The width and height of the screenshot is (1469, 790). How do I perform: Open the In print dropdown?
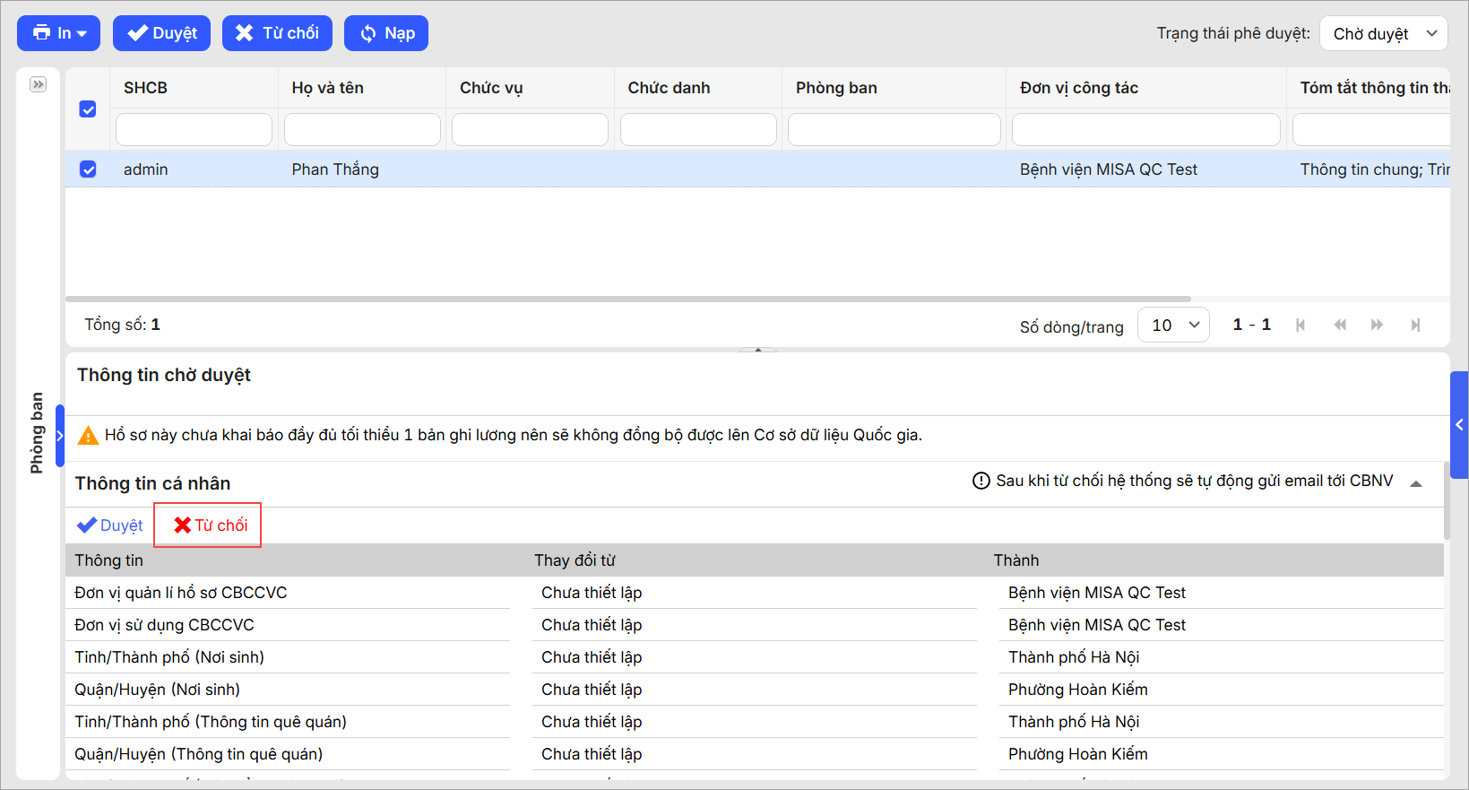[59, 33]
